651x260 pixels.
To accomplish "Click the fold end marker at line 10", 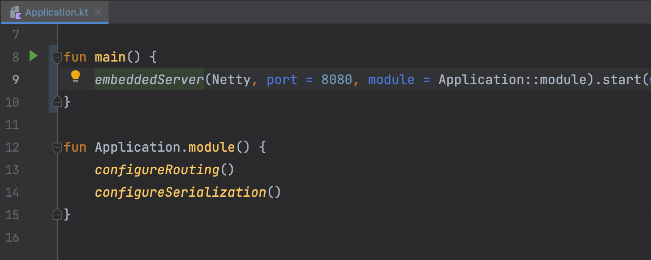I will (57, 101).
